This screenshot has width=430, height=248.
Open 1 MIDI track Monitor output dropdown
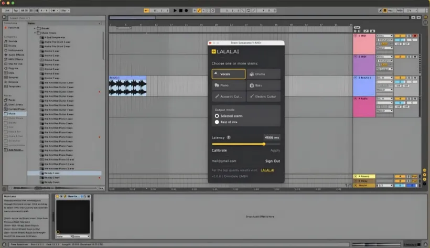click(384, 48)
